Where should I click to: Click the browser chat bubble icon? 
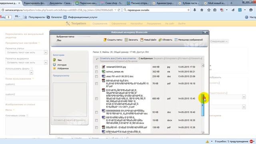click(x=251, y=10)
